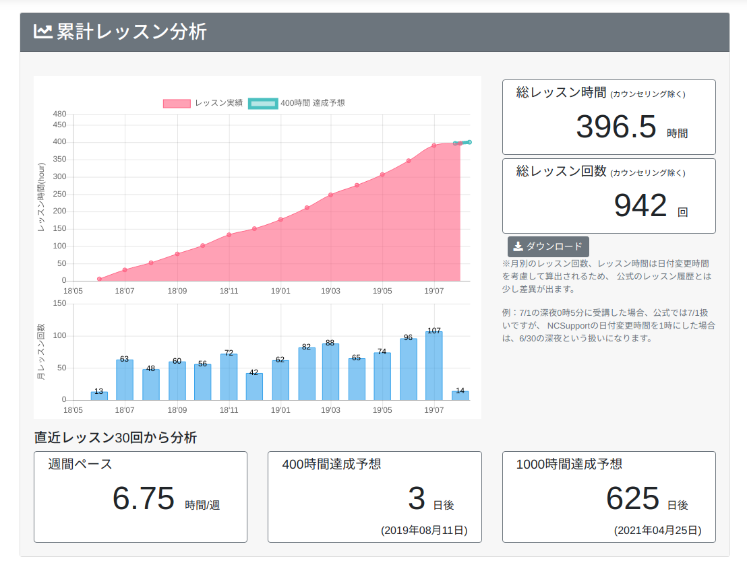Click the bar labeled 65
747x569 pixels.
coord(357,379)
